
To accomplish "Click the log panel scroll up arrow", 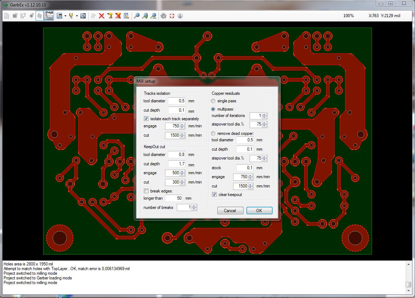I will tap(409, 264).
